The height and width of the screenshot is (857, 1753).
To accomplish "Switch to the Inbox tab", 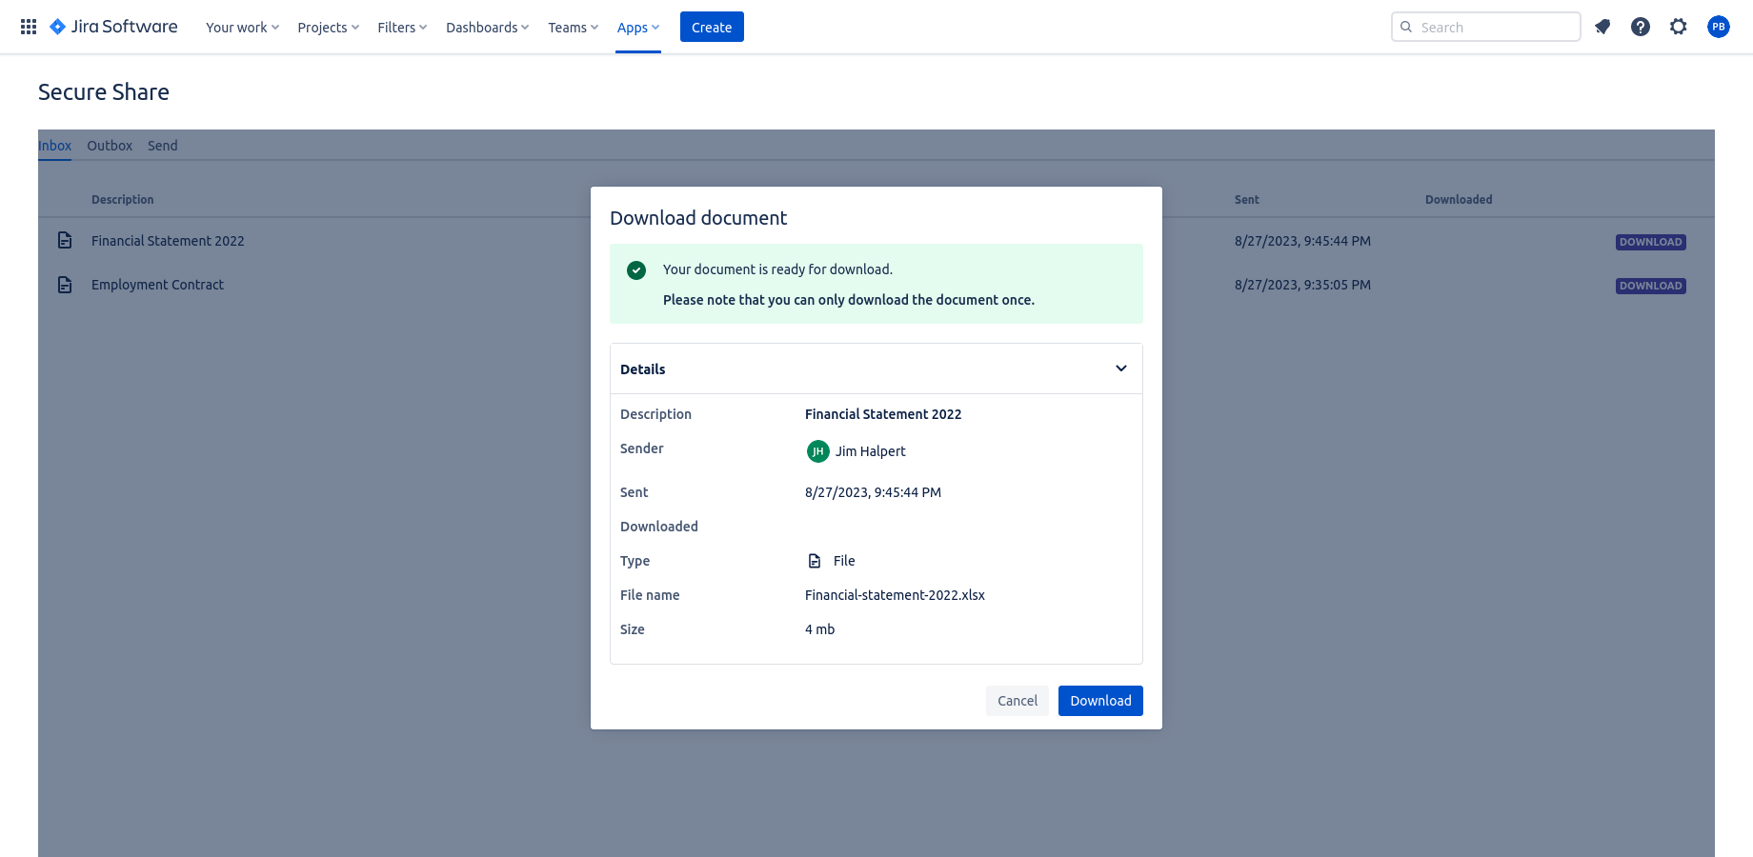I will click(x=54, y=146).
